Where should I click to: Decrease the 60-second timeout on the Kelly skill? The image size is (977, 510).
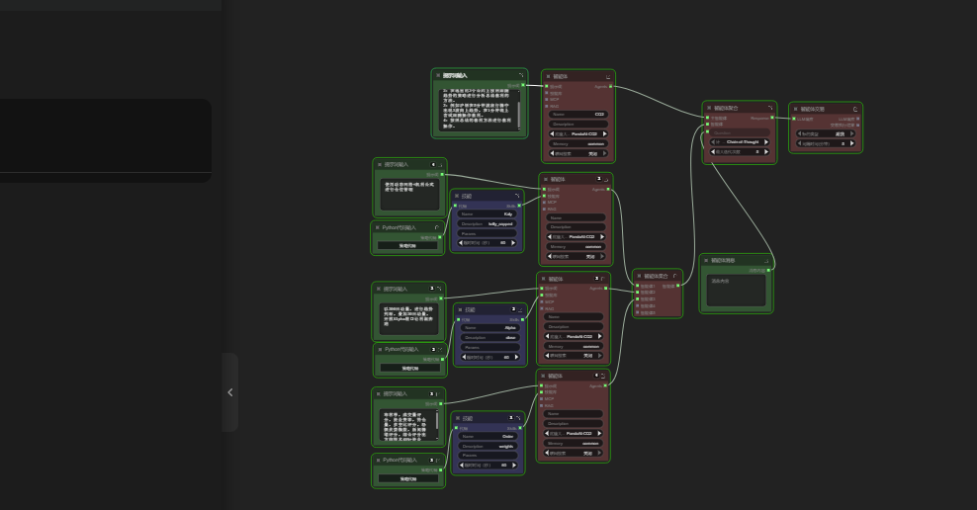tap(461, 243)
